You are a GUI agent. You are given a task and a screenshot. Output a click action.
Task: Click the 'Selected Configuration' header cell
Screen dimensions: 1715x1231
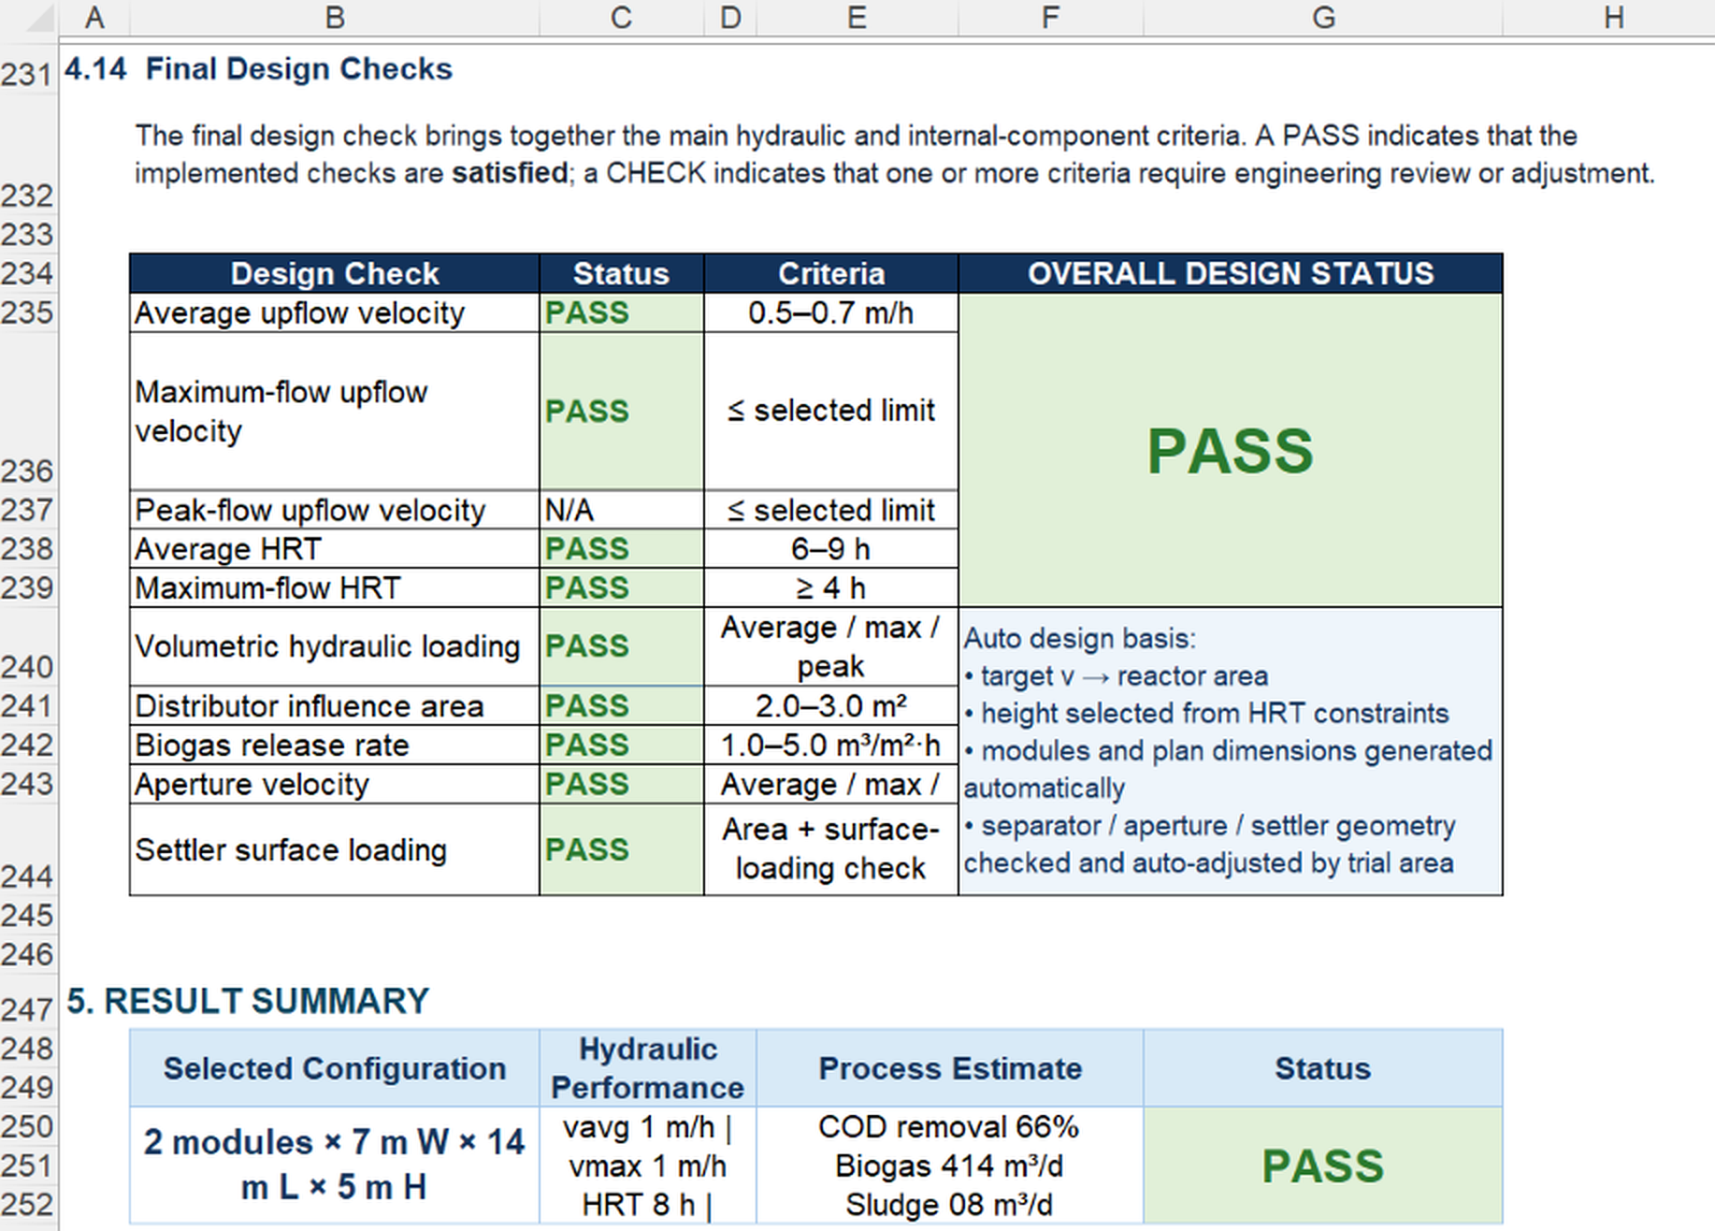pos(335,1068)
